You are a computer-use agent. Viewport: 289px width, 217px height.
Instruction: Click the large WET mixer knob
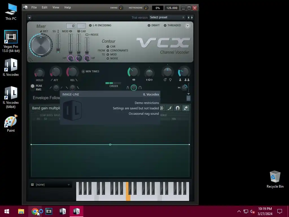click(x=41, y=45)
